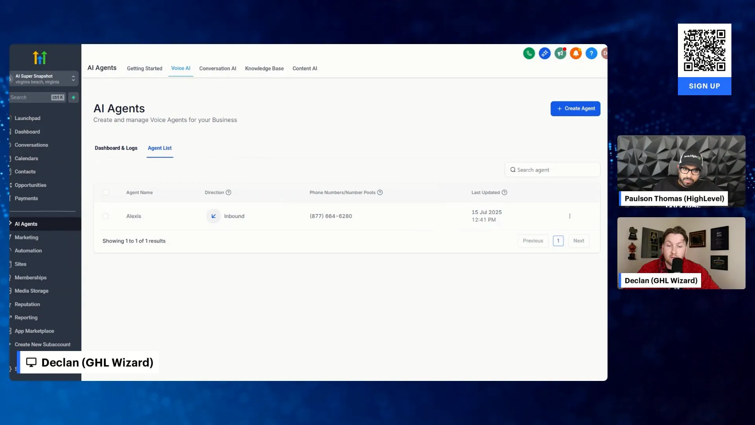The width and height of the screenshot is (755, 425).
Task: Open the three-dot menu for Alexis
Action: pyautogui.click(x=570, y=216)
